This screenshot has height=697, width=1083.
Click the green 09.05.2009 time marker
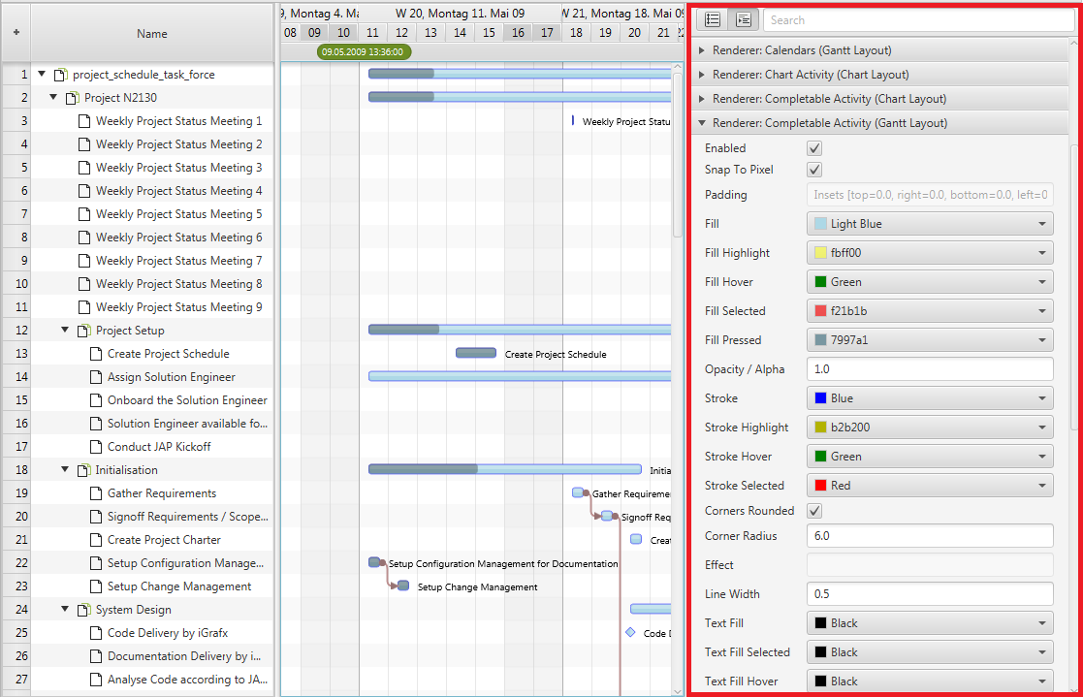[x=364, y=51]
